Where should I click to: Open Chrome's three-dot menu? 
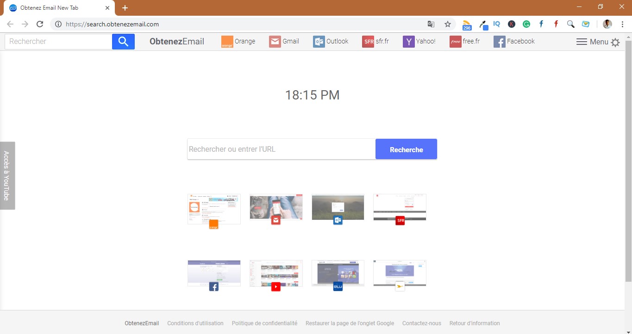(x=622, y=24)
